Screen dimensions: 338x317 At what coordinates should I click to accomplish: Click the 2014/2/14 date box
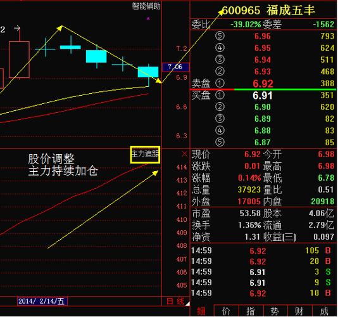(x=42, y=301)
